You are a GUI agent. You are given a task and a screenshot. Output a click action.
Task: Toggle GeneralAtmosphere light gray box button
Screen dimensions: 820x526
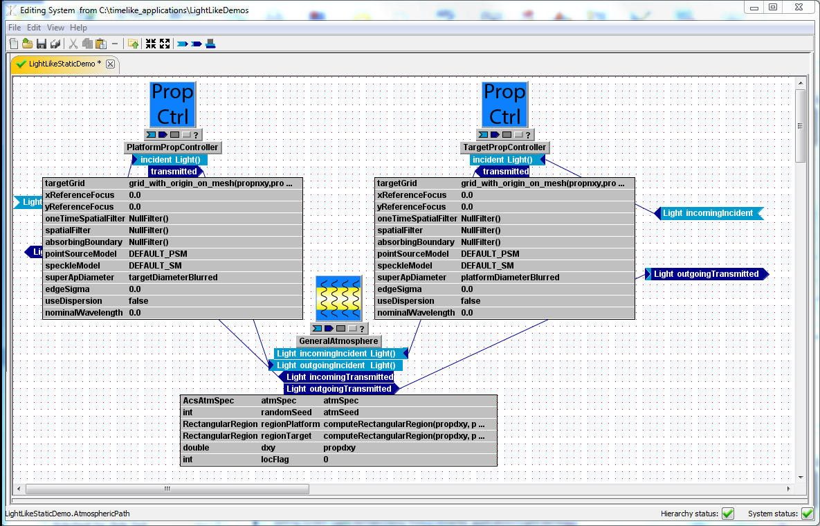352,329
